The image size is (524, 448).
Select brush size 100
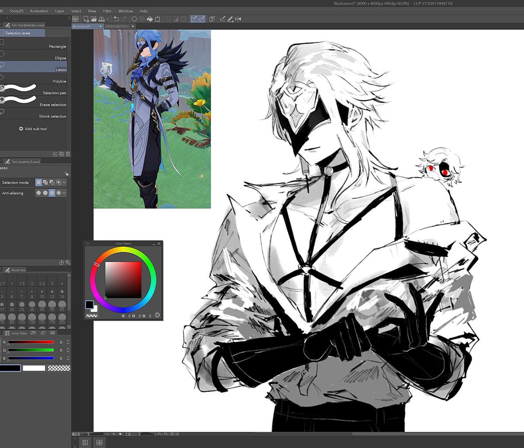point(22,319)
